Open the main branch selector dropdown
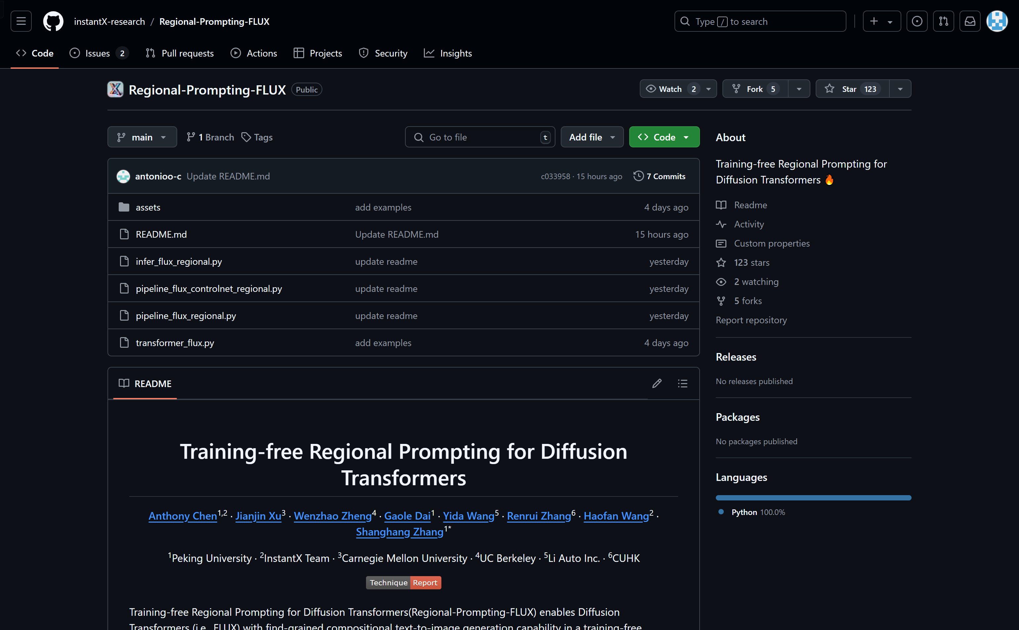 point(142,137)
